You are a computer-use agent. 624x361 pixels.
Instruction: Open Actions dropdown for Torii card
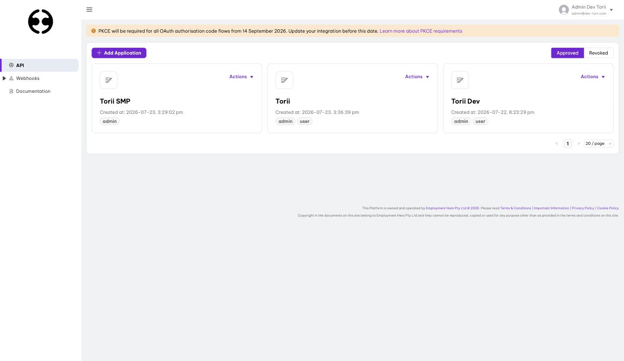click(417, 76)
